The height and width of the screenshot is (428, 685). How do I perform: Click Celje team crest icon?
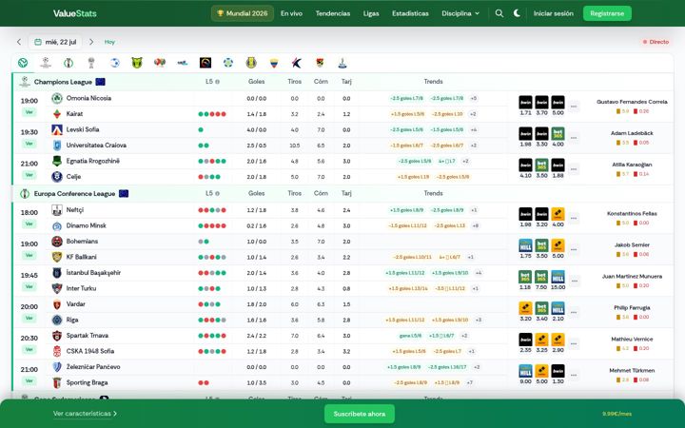(x=57, y=177)
